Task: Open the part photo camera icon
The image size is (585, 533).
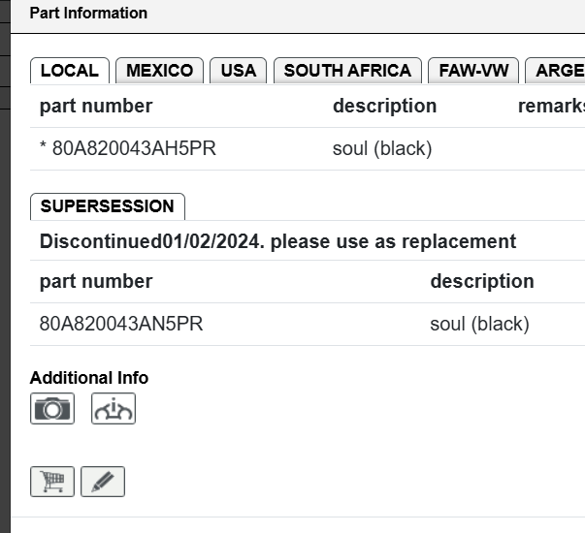Action: [52, 408]
